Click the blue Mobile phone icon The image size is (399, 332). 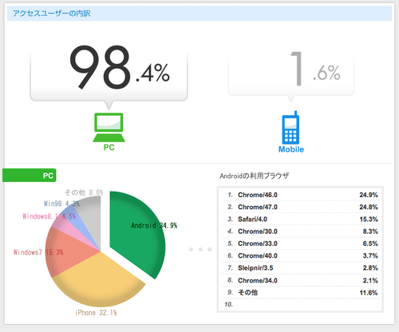[290, 128]
